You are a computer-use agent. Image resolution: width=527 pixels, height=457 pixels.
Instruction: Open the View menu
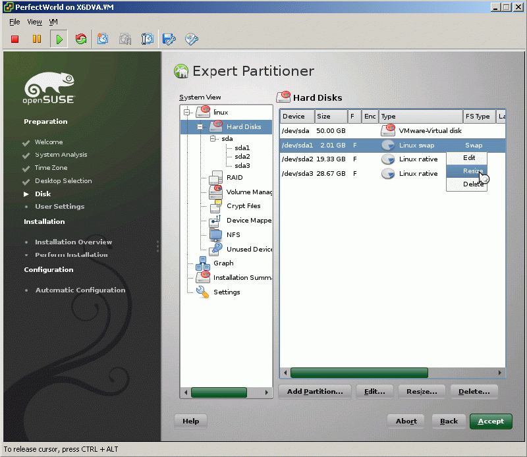pos(34,22)
